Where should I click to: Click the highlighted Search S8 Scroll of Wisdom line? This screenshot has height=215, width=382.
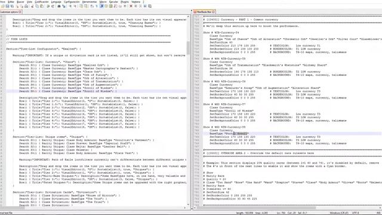point(96,91)
